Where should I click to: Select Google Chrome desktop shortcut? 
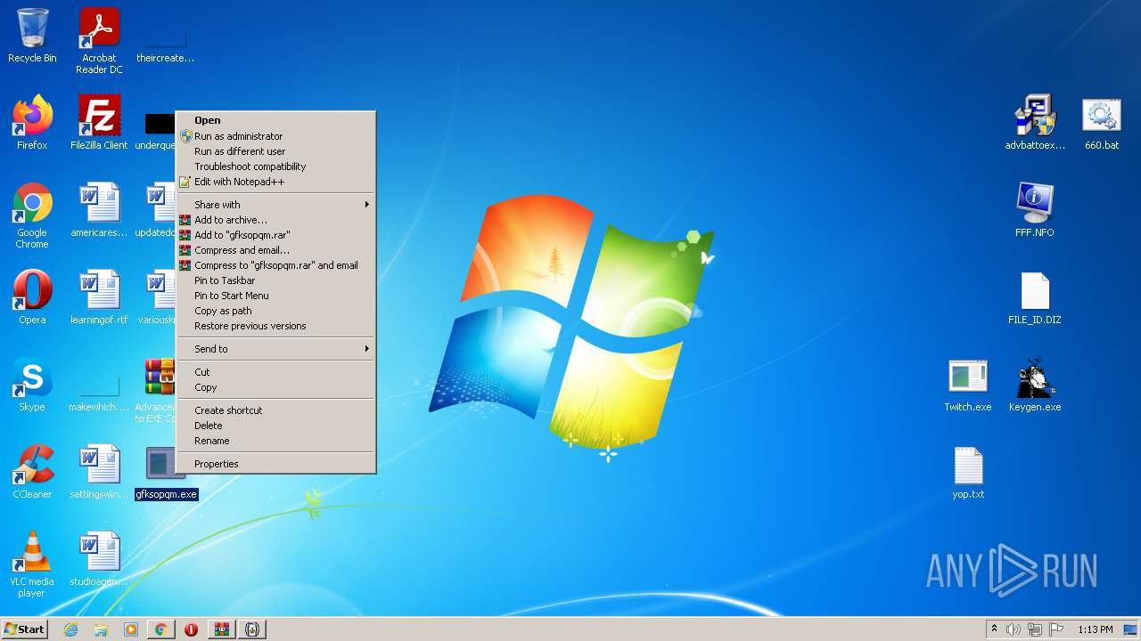click(x=32, y=215)
